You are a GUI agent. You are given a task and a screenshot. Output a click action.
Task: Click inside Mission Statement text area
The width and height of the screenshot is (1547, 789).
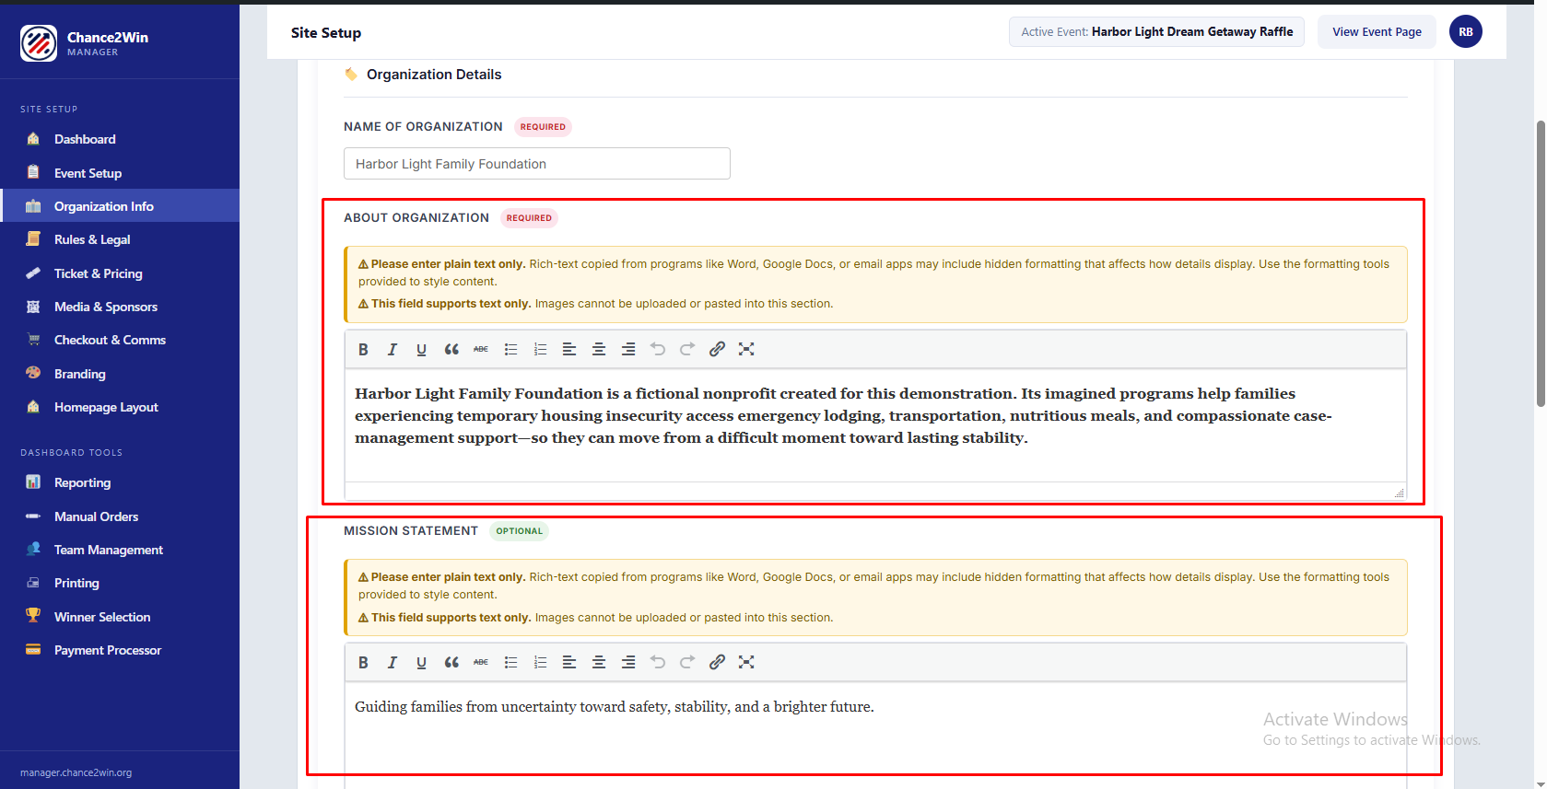(x=875, y=735)
